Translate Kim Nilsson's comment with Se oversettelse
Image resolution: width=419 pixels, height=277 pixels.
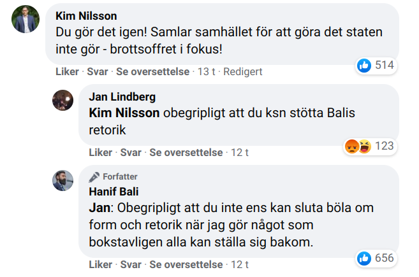(x=152, y=72)
